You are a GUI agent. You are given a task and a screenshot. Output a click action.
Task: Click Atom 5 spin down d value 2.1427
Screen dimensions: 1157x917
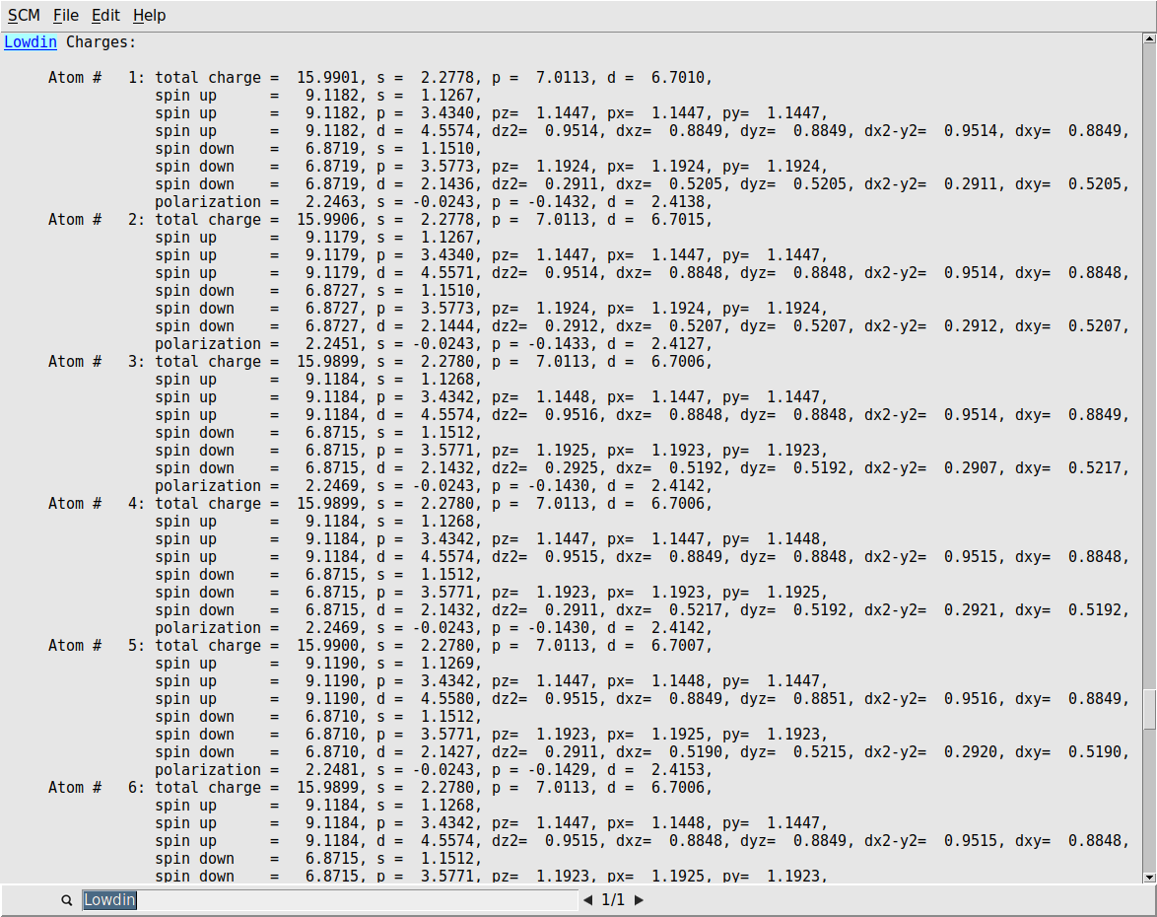pos(447,751)
